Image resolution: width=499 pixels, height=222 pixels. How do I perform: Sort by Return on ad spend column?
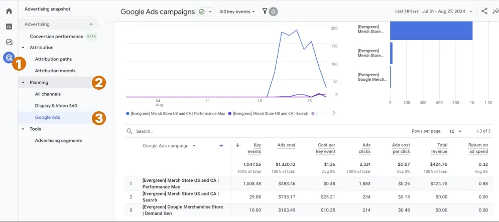coord(478,148)
